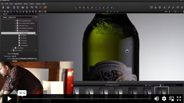Select the 06 Montazh folder

(x=24, y=45)
